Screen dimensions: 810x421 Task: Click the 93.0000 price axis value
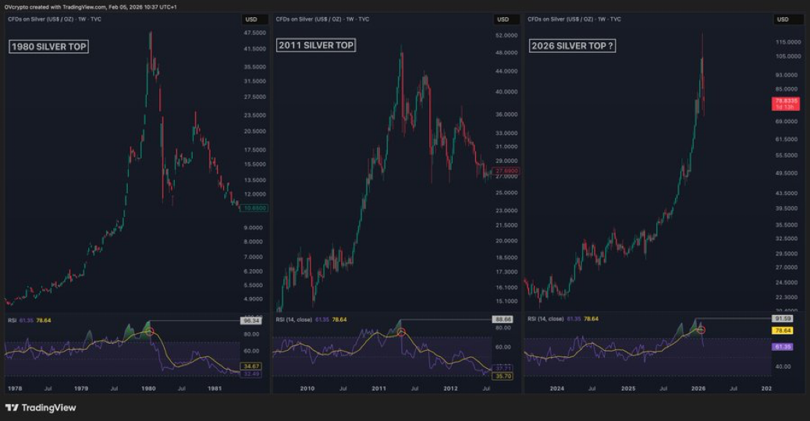pyautogui.click(x=787, y=76)
